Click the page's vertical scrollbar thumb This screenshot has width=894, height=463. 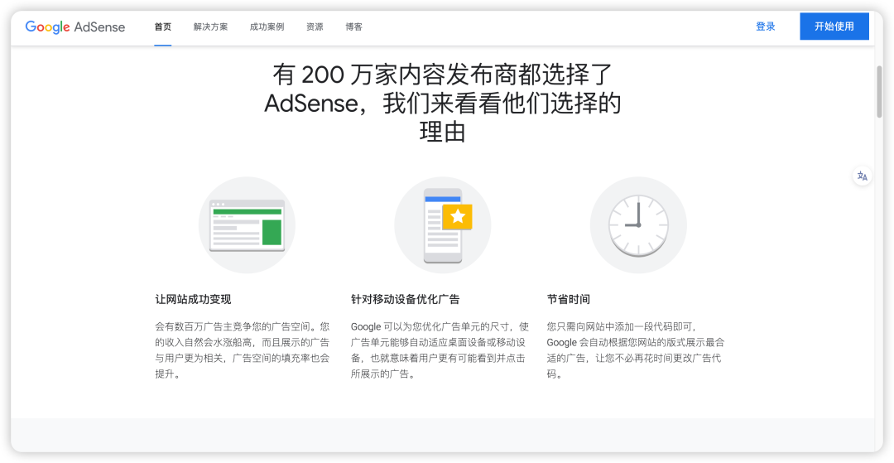tap(879, 91)
